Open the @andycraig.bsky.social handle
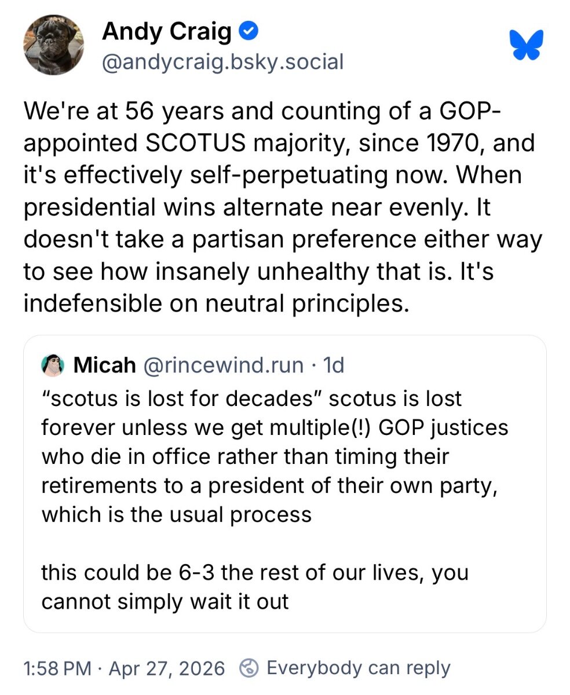Screen dimensions: 570x695 point(222,61)
